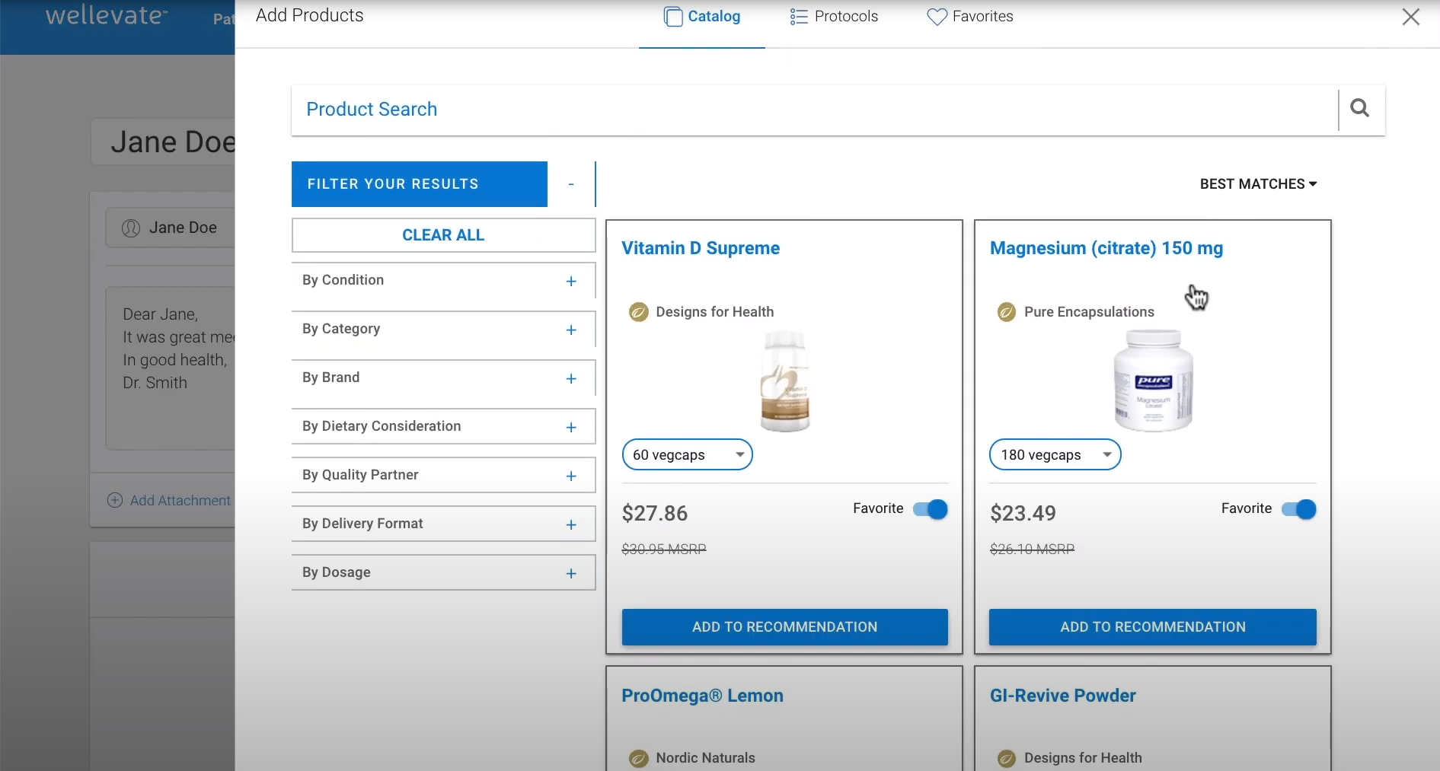Expand the By Dietary Consideration filter
This screenshot has width=1440, height=771.
pos(443,426)
